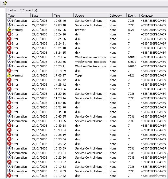The image size is (168, 179).
Task: Click the Error icon of the 10:38:04 disk event
Action: tap(9, 139)
